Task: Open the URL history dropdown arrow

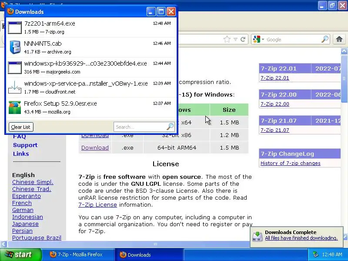Action: click(x=235, y=40)
